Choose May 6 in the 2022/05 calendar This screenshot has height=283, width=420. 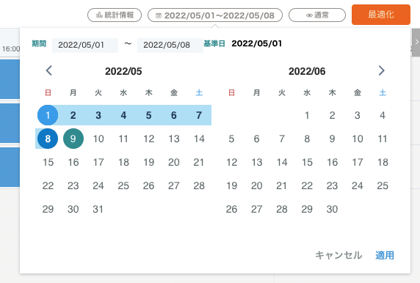tap(174, 115)
